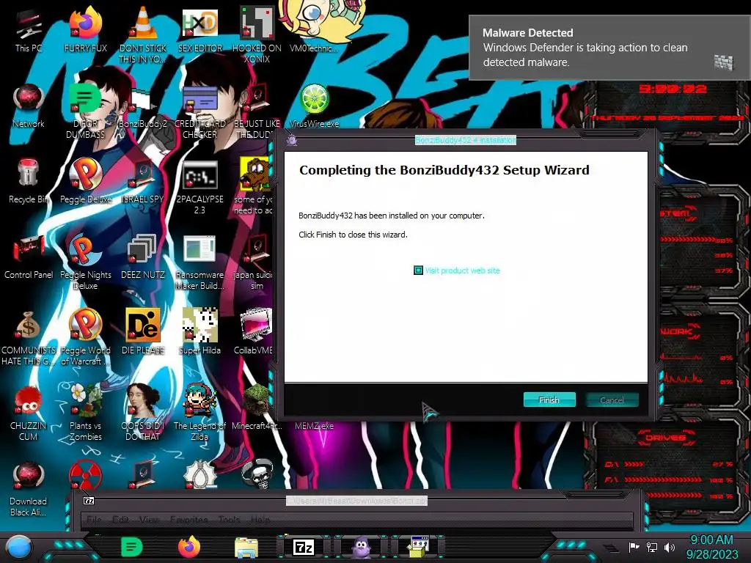Open Firefox from the taskbar
751x563 pixels.
[x=189, y=547]
